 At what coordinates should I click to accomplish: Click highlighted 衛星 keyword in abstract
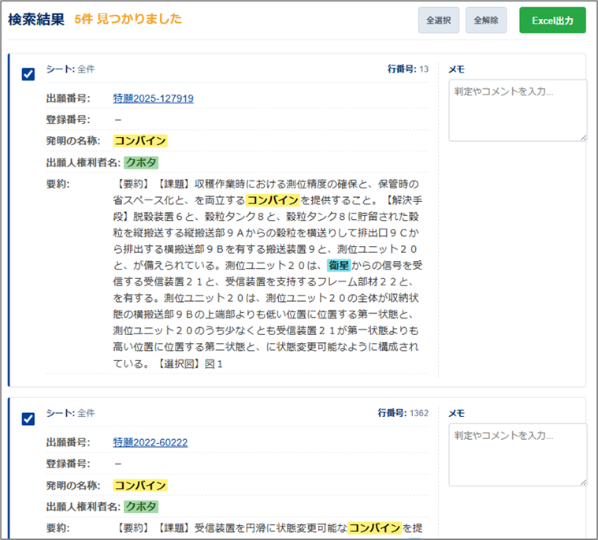pos(339,265)
